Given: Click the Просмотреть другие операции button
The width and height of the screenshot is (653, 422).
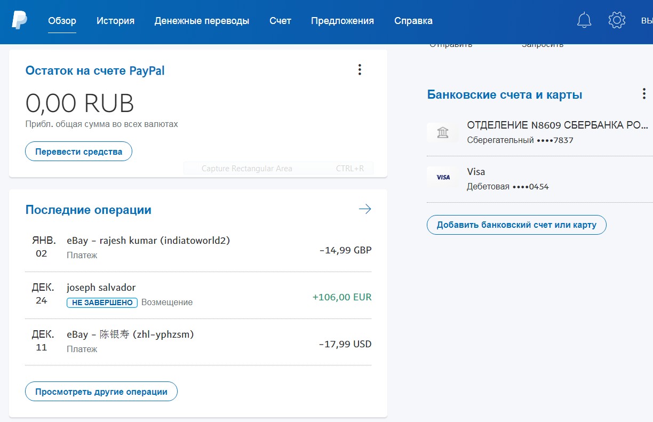Looking at the screenshot, I should (101, 392).
